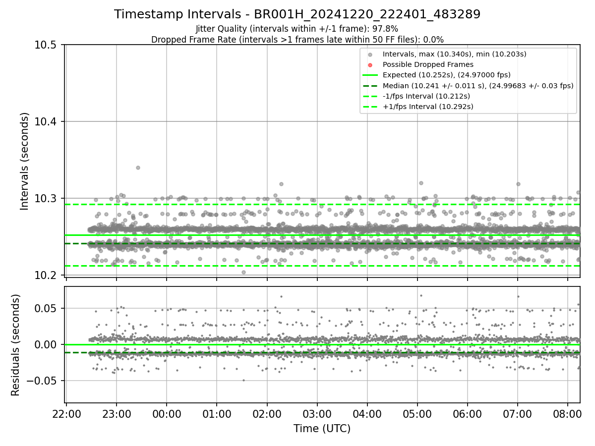Screen dimensions: 595x446
Task: Click the 'Intervals (seconds)' y-axis label
Action: 24,161
